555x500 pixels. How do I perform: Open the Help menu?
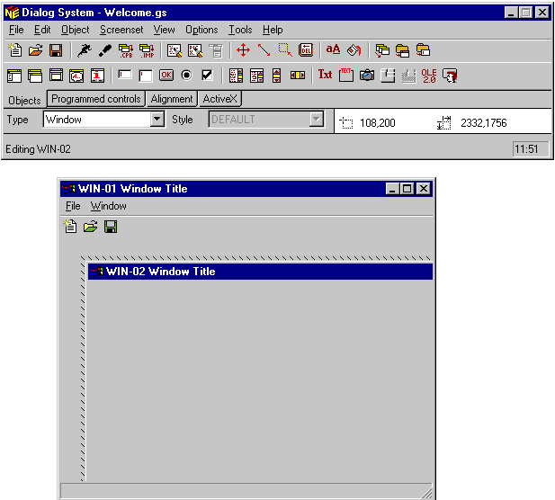(273, 30)
